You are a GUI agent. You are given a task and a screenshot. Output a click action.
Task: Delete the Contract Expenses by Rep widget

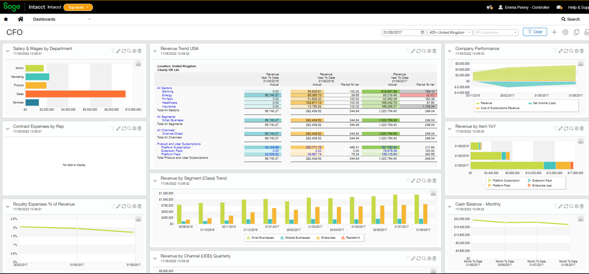(x=139, y=128)
